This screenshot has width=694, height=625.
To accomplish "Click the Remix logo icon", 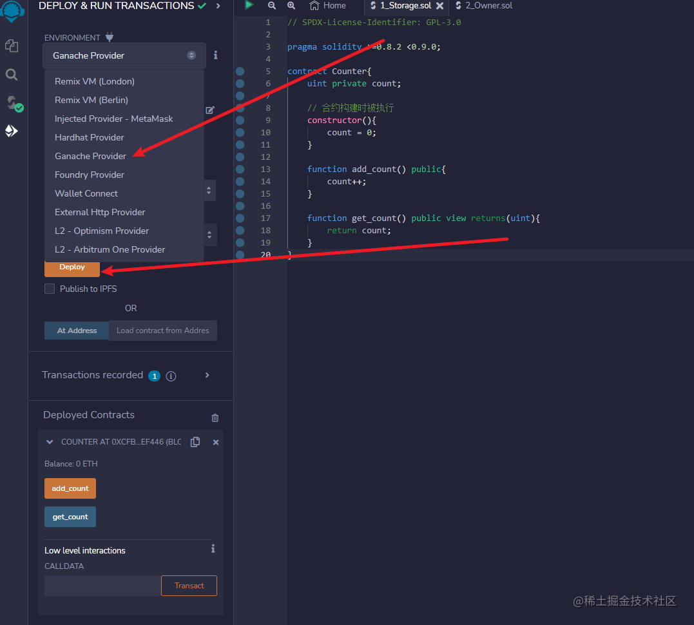I will pos(12,10).
